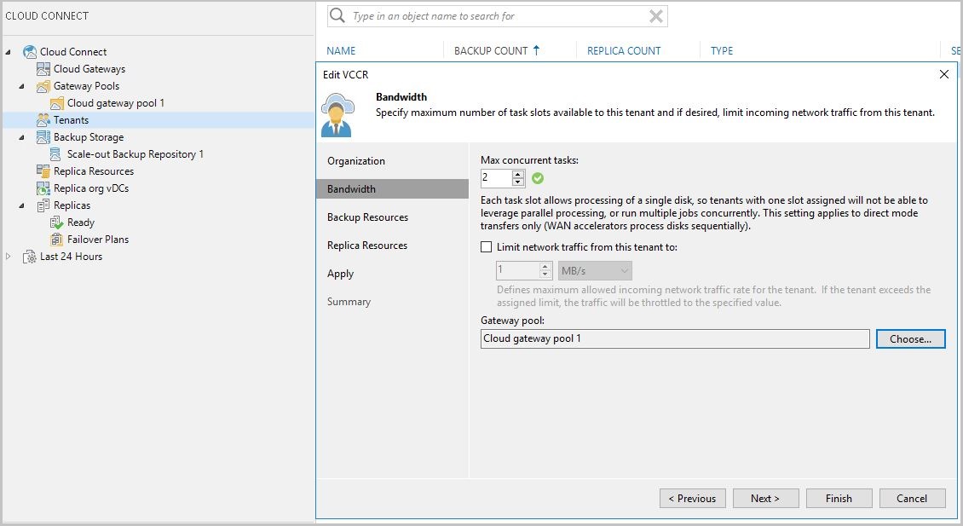Click the Scale-out Backup Repository 1 icon
Image resolution: width=963 pixels, height=526 pixels.
[56, 154]
